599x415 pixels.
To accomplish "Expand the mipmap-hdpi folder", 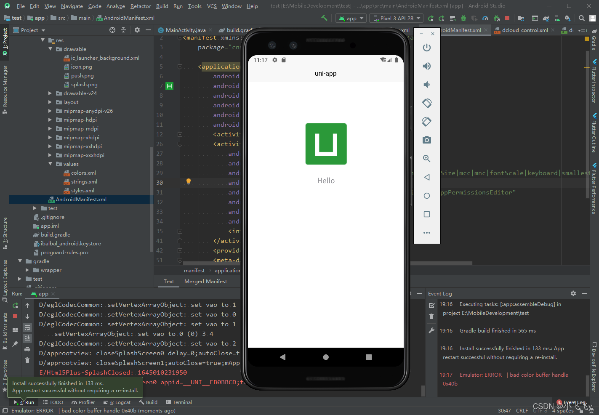I will click(x=50, y=120).
